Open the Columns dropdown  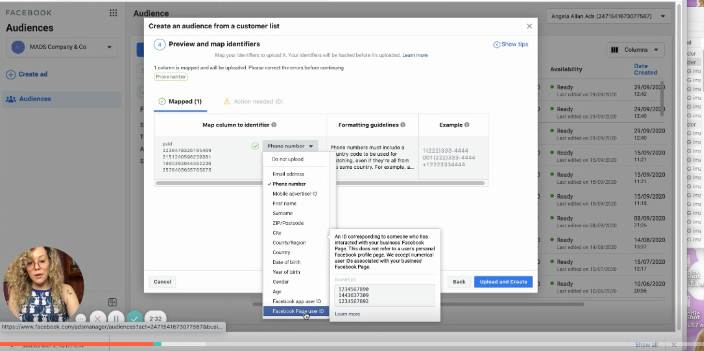coord(636,50)
